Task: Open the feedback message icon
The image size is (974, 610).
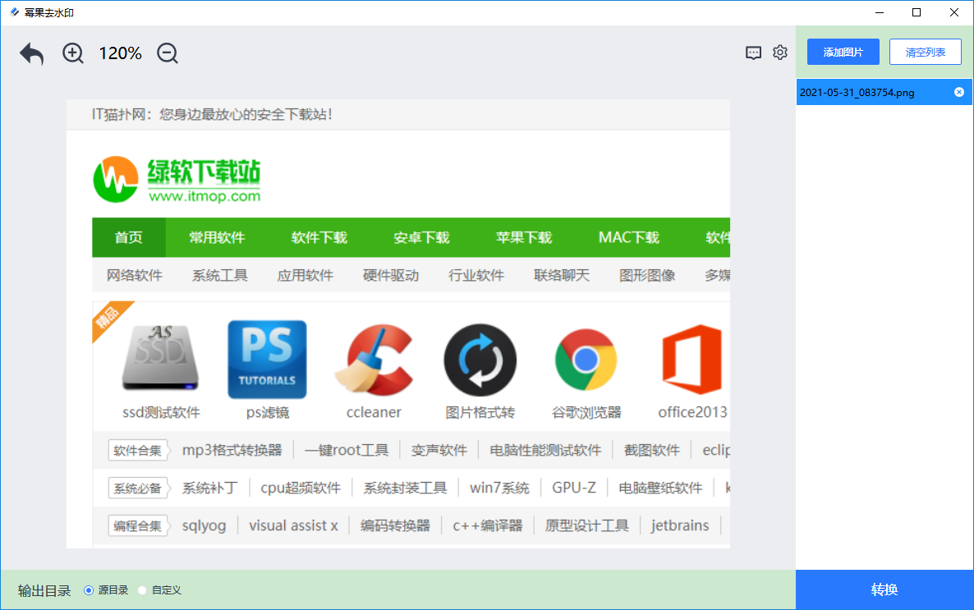Action: pyautogui.click(x=753, y=53)
